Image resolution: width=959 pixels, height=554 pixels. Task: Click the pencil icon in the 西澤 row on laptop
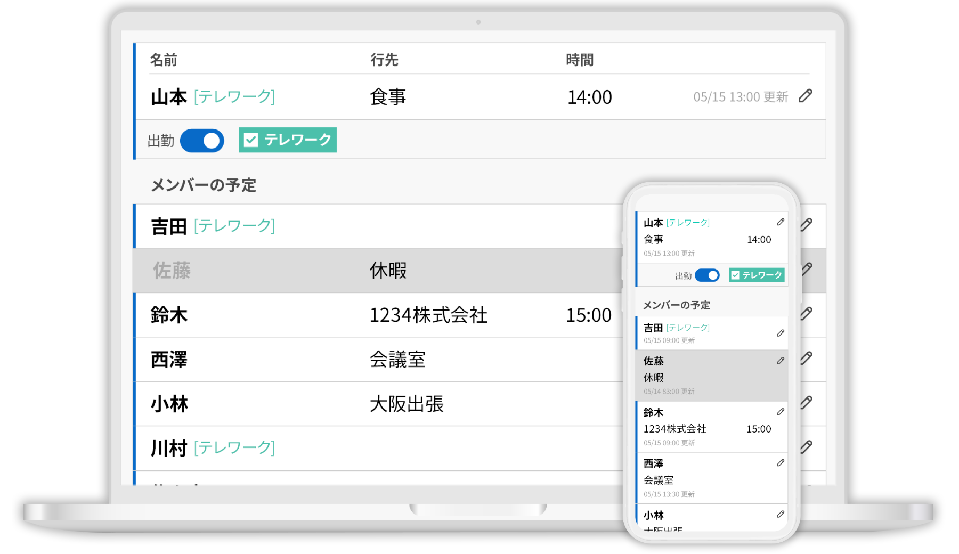(x=807, y=358)
